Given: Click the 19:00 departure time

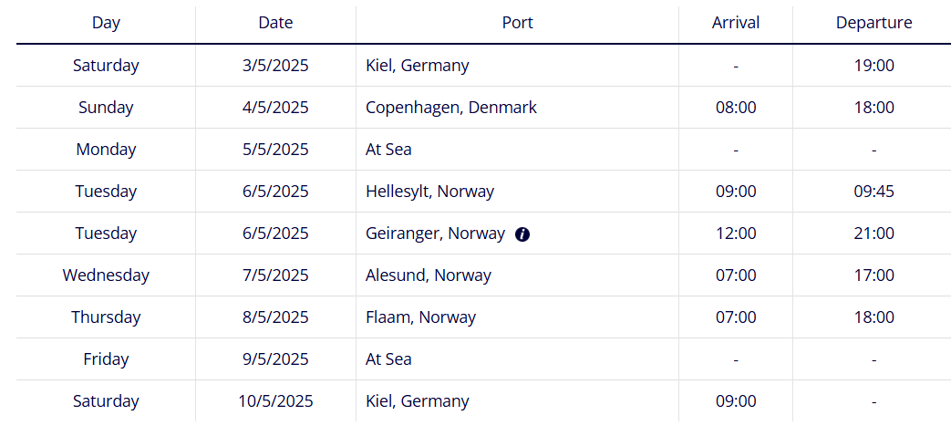Looking at the screenshot, I should point(873,66).
